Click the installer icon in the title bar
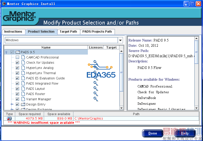203x141 pixels. tap(4, 4)
